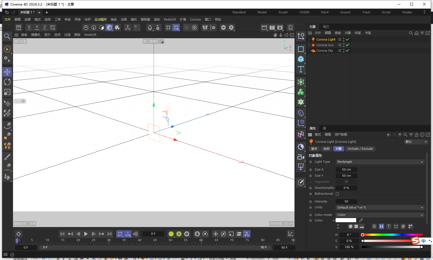Choose the Live Selection tool
Viewport: 433px width, 260px height.
pos(7,49)
